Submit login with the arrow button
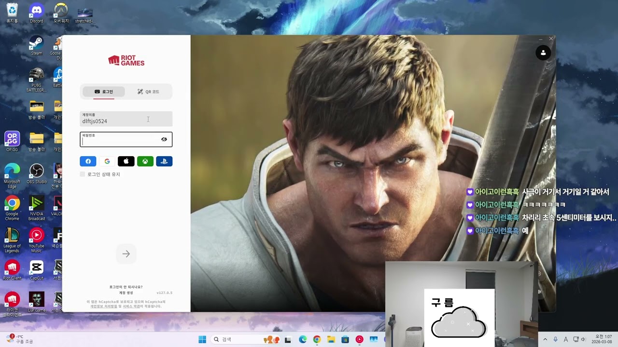618x347 pixels. [x=126, y=254]
